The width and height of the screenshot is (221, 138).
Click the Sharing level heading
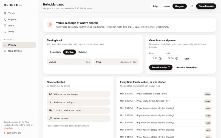click(54, 41)
